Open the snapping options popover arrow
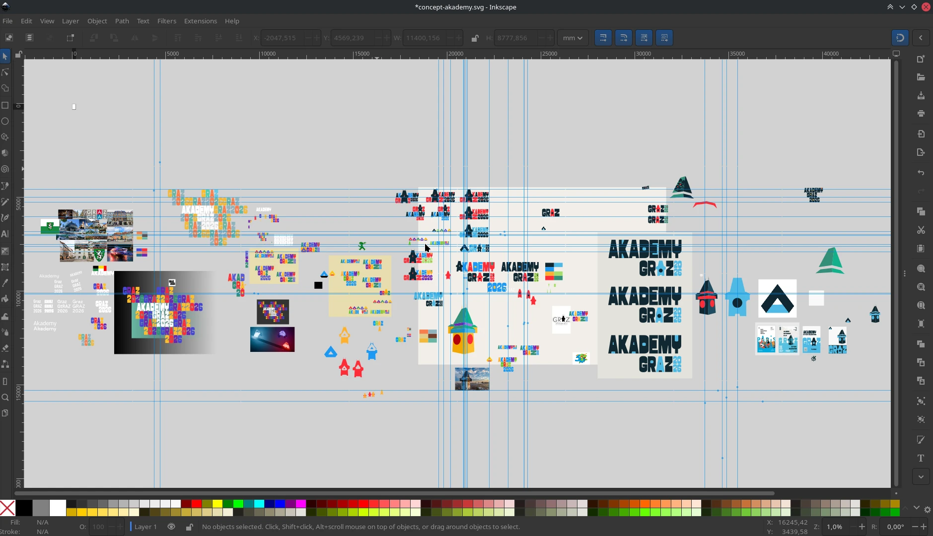Viewport: 933px width, 536px height. point(921,38)
